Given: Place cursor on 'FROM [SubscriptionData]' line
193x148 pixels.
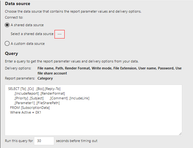Looking at the screenshot, I should [x=30, y=108].
